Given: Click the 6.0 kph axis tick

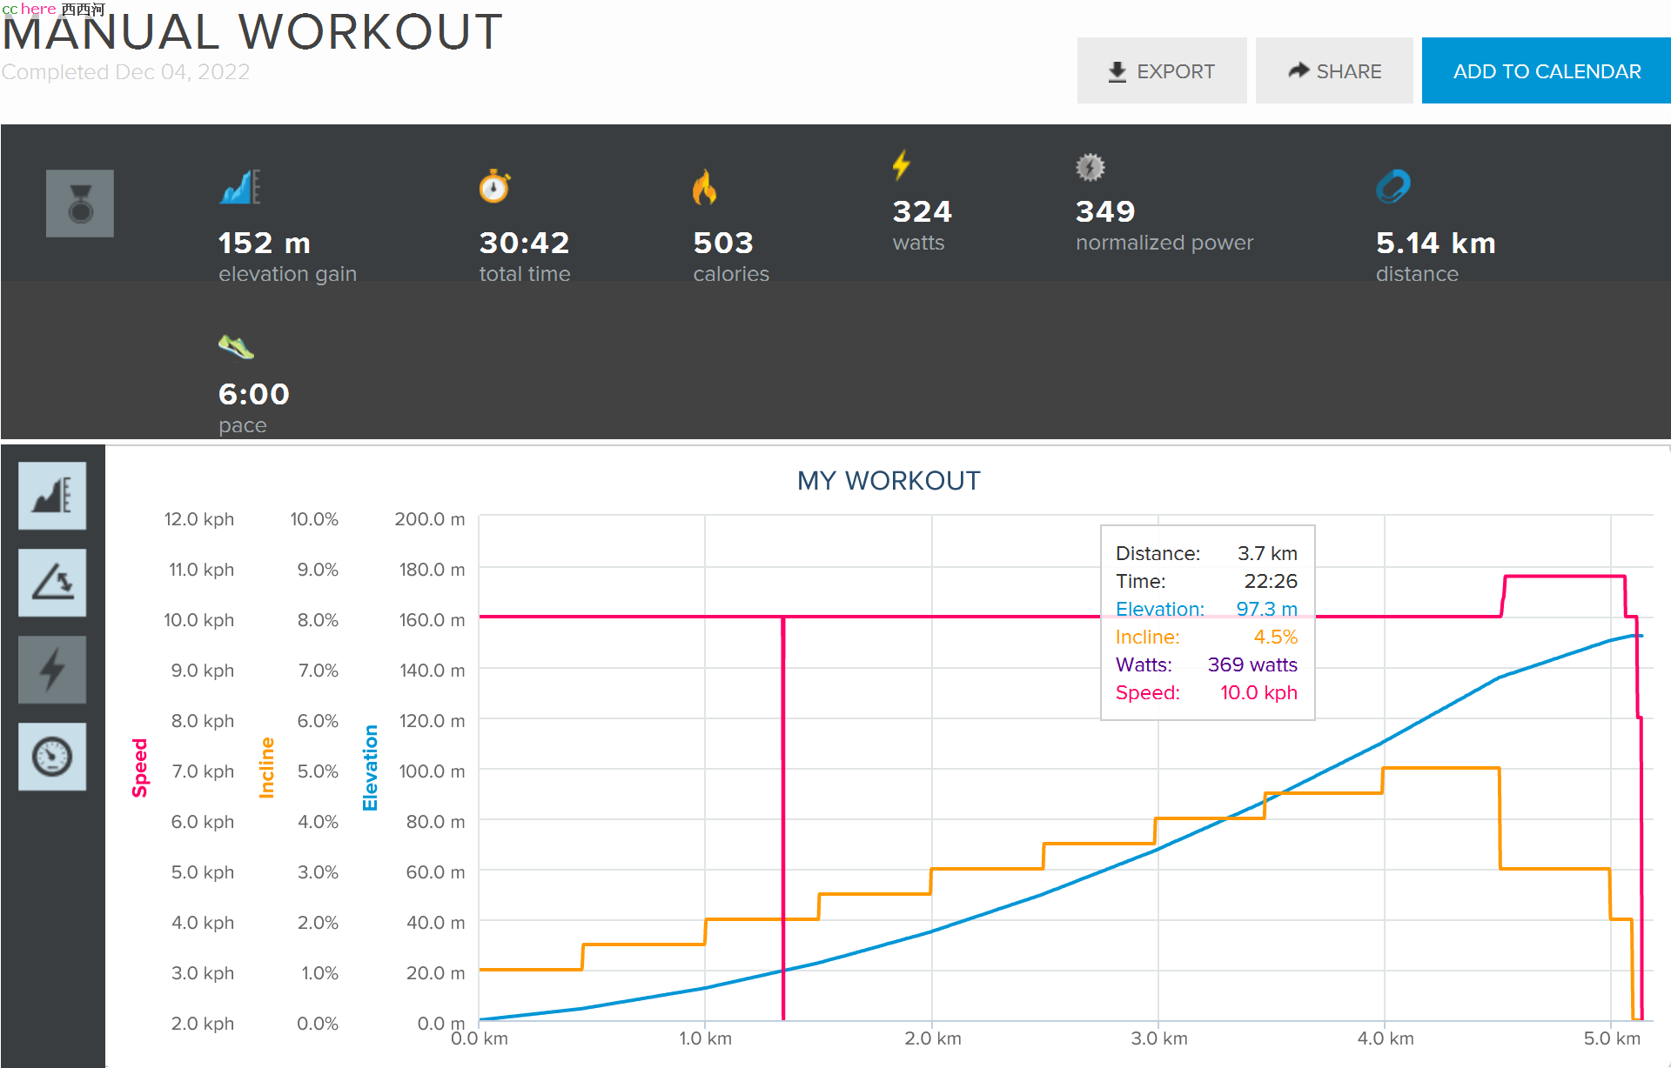Looking at the screenshot, I should point(202,822).
